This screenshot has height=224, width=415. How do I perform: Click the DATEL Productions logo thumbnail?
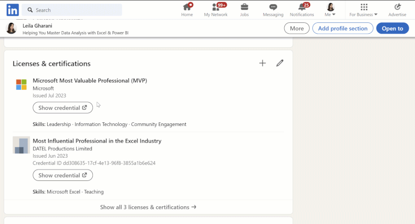tap(21, 145)
